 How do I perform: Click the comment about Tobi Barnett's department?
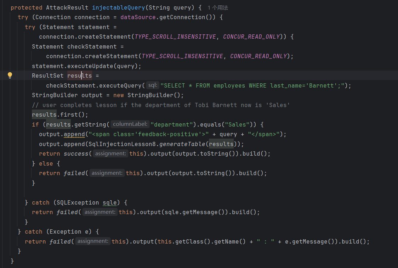[161, 105]
